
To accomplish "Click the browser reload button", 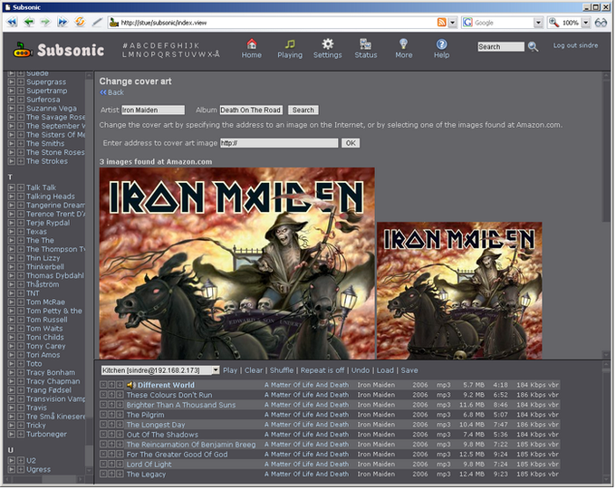I will click(80, 22).
